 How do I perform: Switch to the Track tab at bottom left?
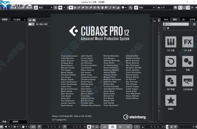click(x=4, y=122)
